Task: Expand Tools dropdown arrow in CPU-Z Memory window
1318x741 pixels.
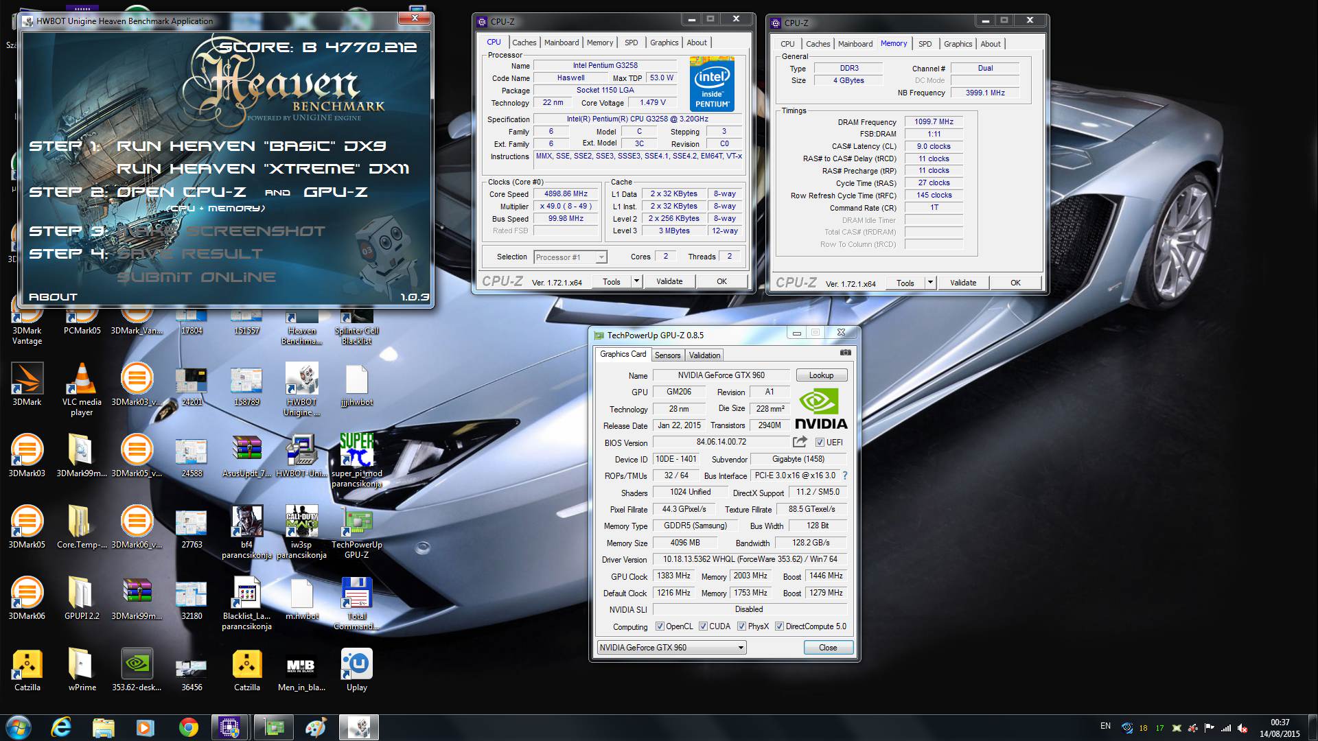Action: [930, 283]
